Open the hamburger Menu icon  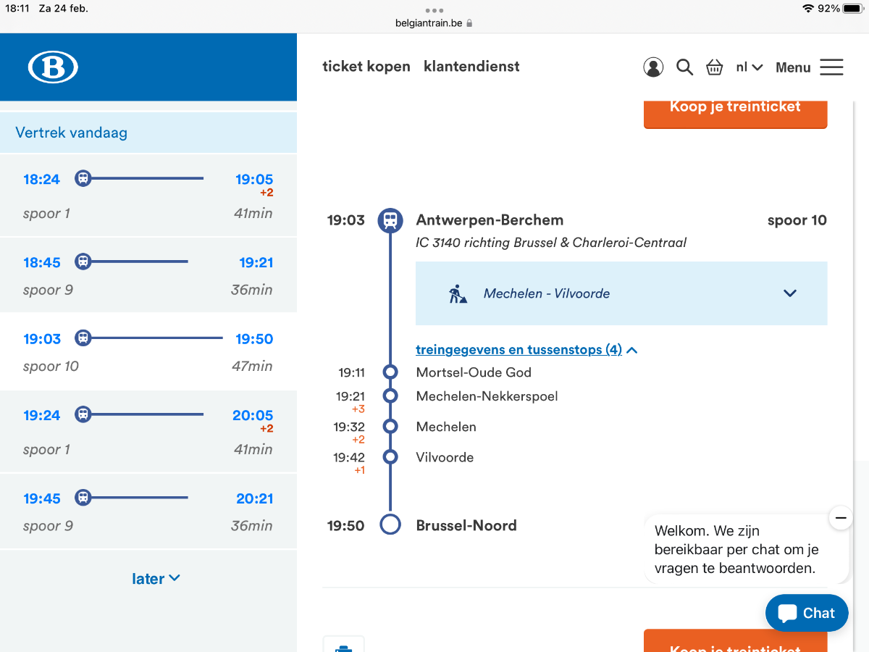(x=831, y=67)
